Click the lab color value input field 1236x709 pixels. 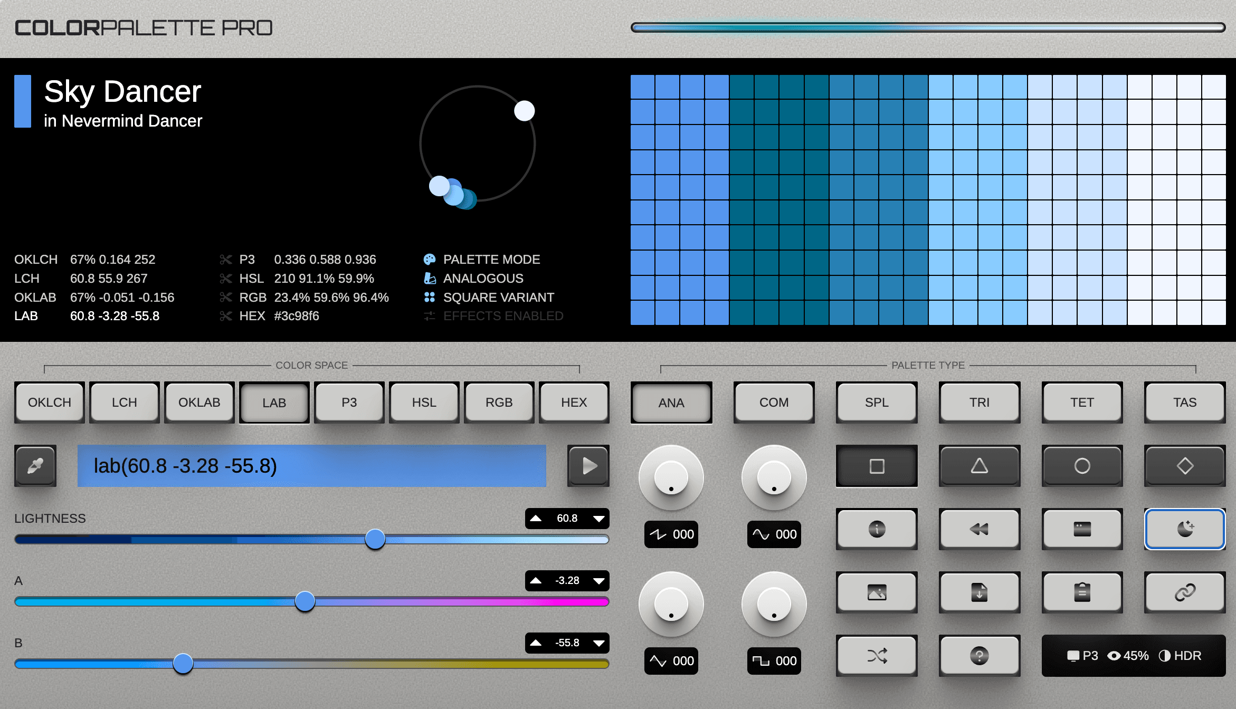click(311, 466)
